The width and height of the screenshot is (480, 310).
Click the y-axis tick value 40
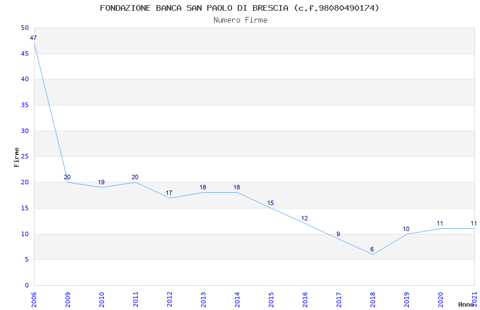25,79
